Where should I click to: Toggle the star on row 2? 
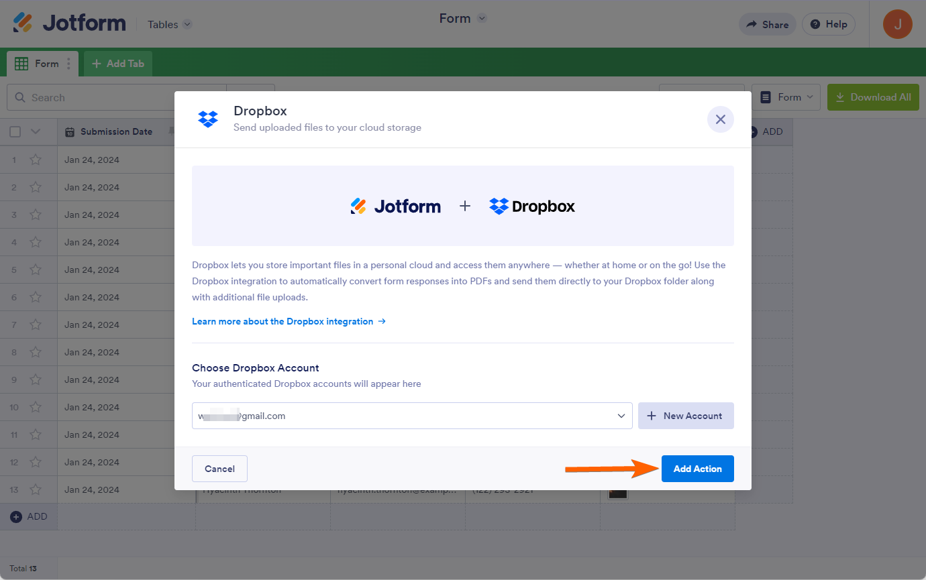[36, 187]
